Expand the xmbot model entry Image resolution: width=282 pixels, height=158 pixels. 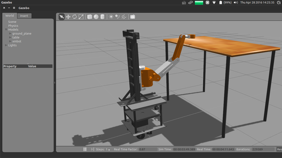10,41
